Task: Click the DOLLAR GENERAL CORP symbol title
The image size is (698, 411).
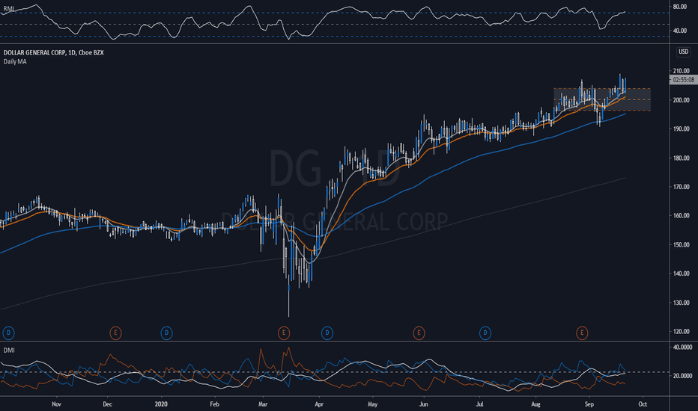Action: [x=53, y=52]
